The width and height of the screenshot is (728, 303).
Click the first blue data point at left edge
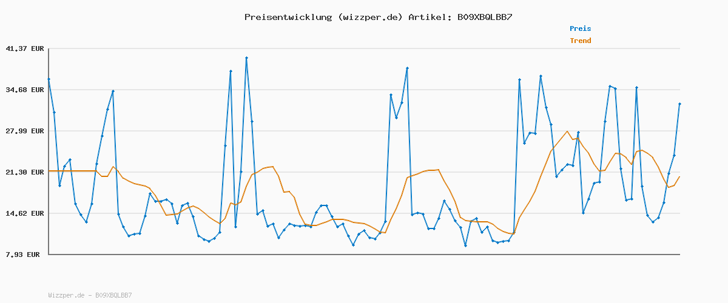click(x=49, y=79)
